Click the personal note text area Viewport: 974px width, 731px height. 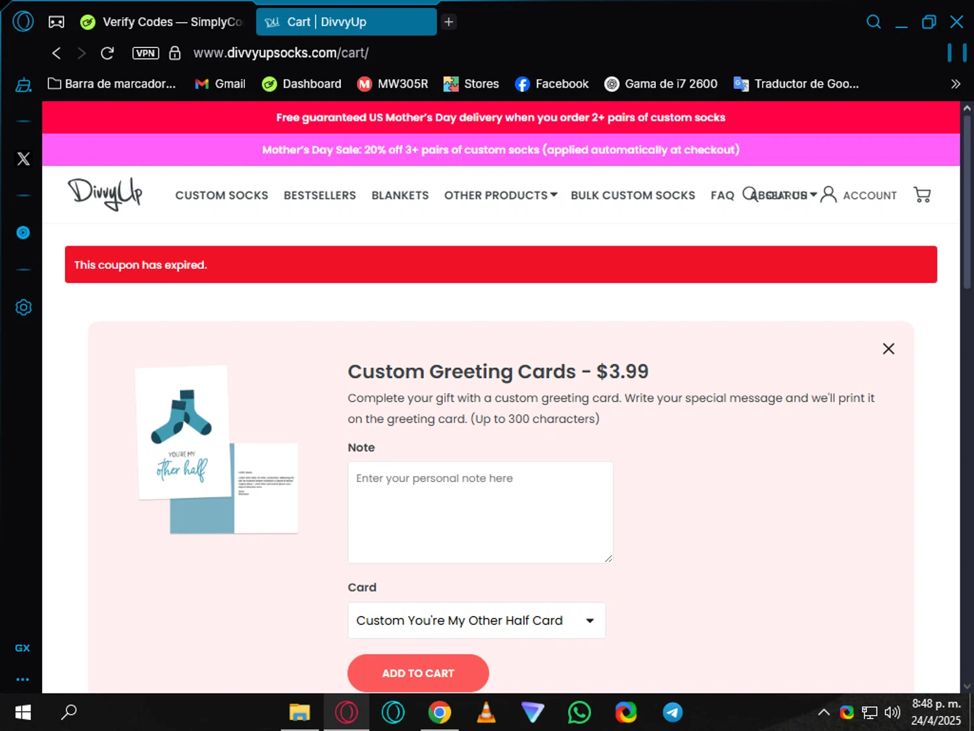[x=481, y=512]
